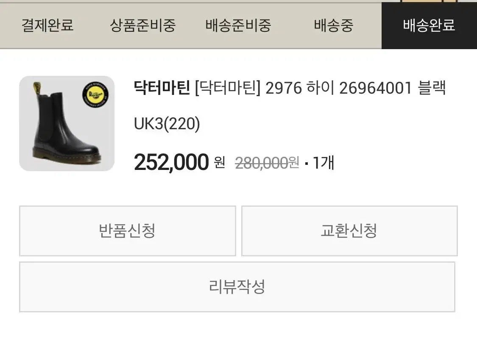This screenshot has height=350, width=477.
Task: Click the 252,000 원 sale price
Action: tap(179, 162)
